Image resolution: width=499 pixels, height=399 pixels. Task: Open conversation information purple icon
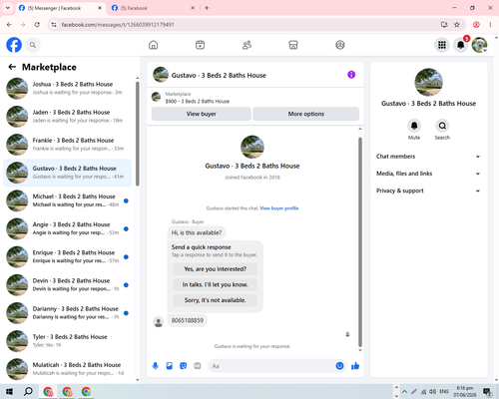351,75
